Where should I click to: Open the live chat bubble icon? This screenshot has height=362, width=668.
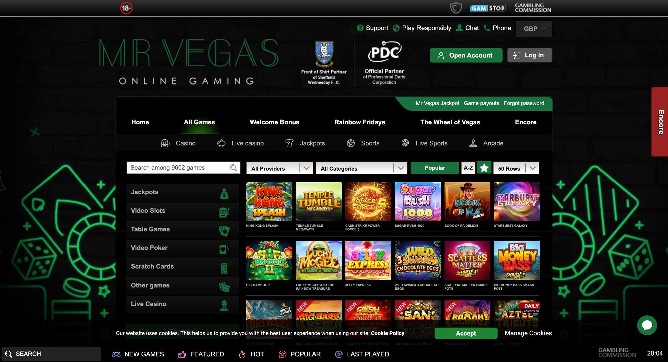coord(647,325)
